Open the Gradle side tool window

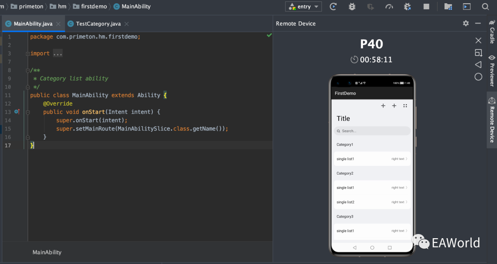(x=492, y=31)
